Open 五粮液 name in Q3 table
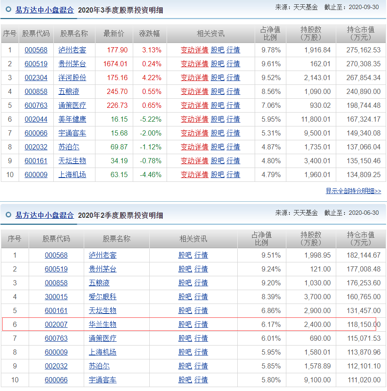 69,91
